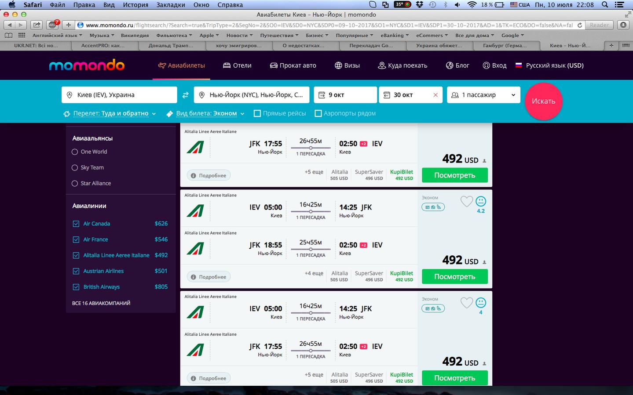Open Top Sites grid icon
The height and width of the screenshot is (395, 633).
[21, 35]
